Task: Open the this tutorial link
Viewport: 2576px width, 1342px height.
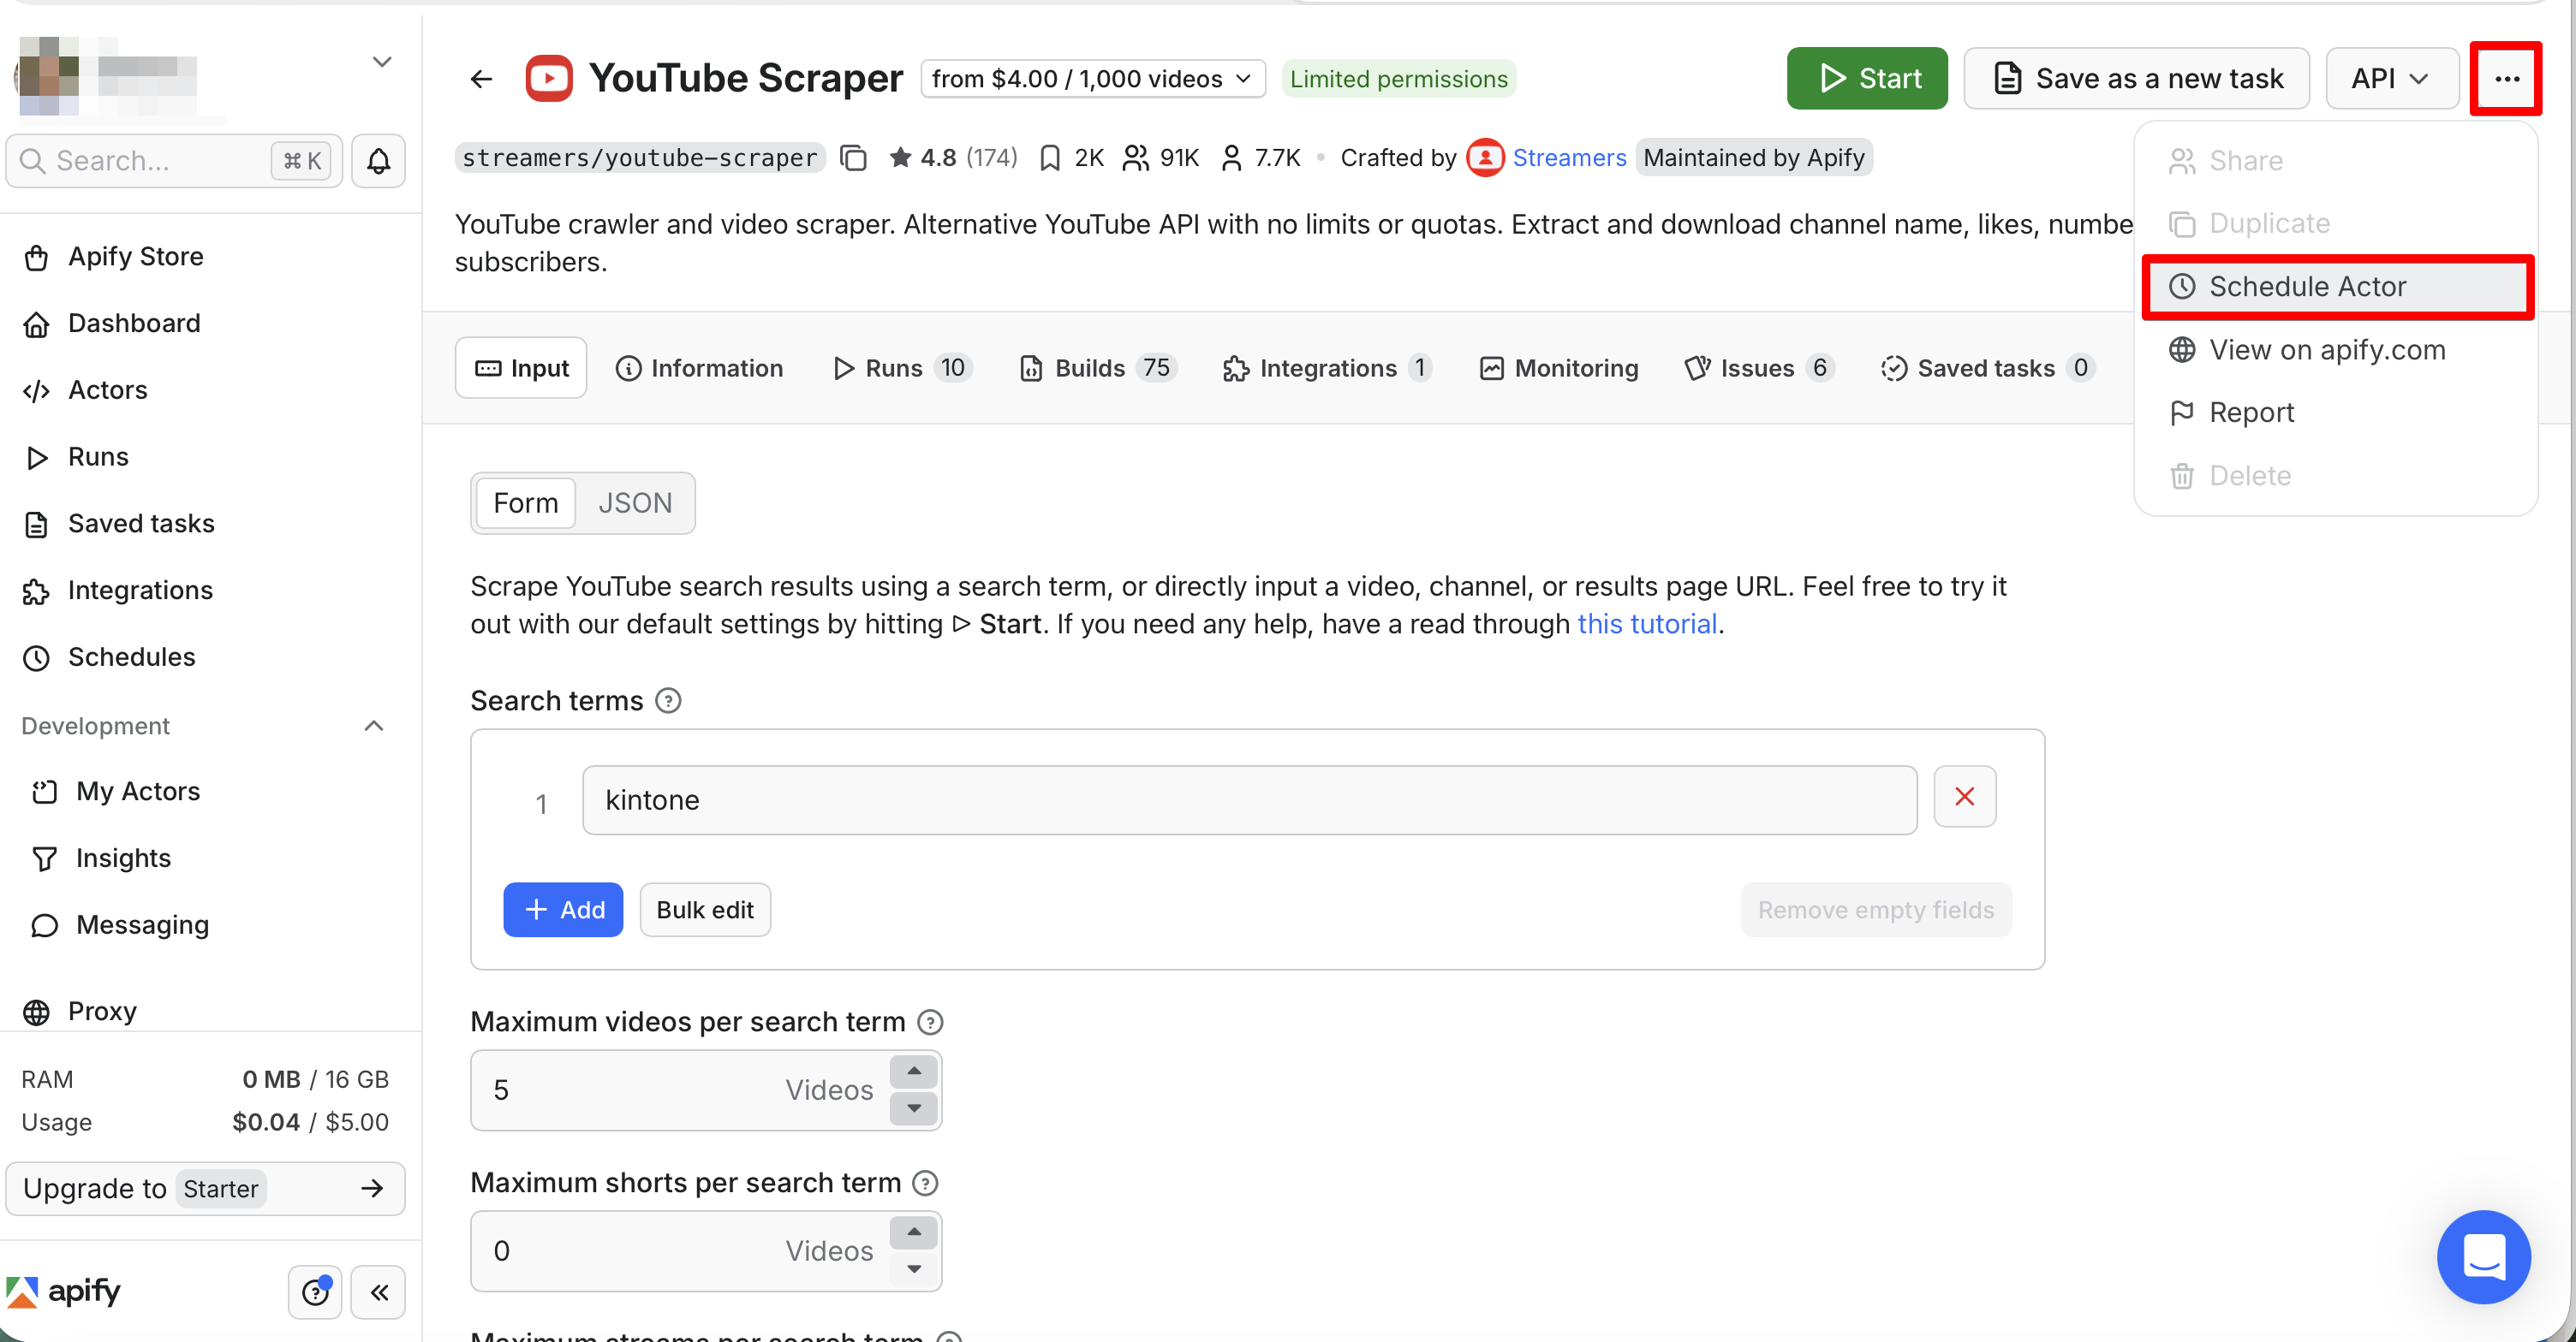Action: tap(1646, 624)
